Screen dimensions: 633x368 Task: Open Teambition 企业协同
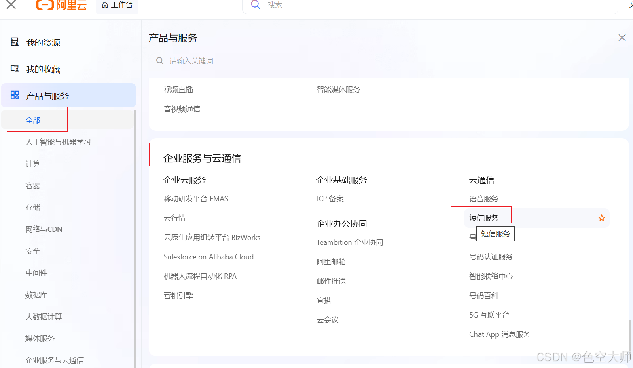pos(350,242)
